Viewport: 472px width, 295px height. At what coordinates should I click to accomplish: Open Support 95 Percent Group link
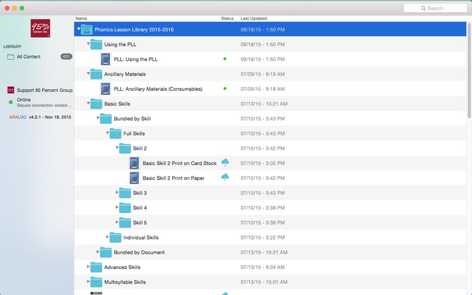point(45,90)
